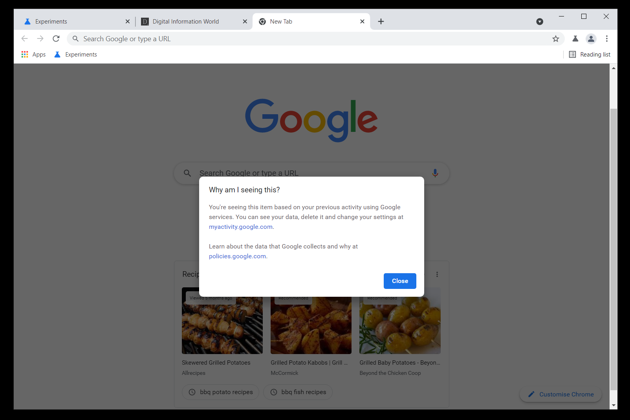Image resolution: width=630 pixels, height=420 pixels.
Task: Close the 'Why am I seeing this?' dialog
Action: 399,281
